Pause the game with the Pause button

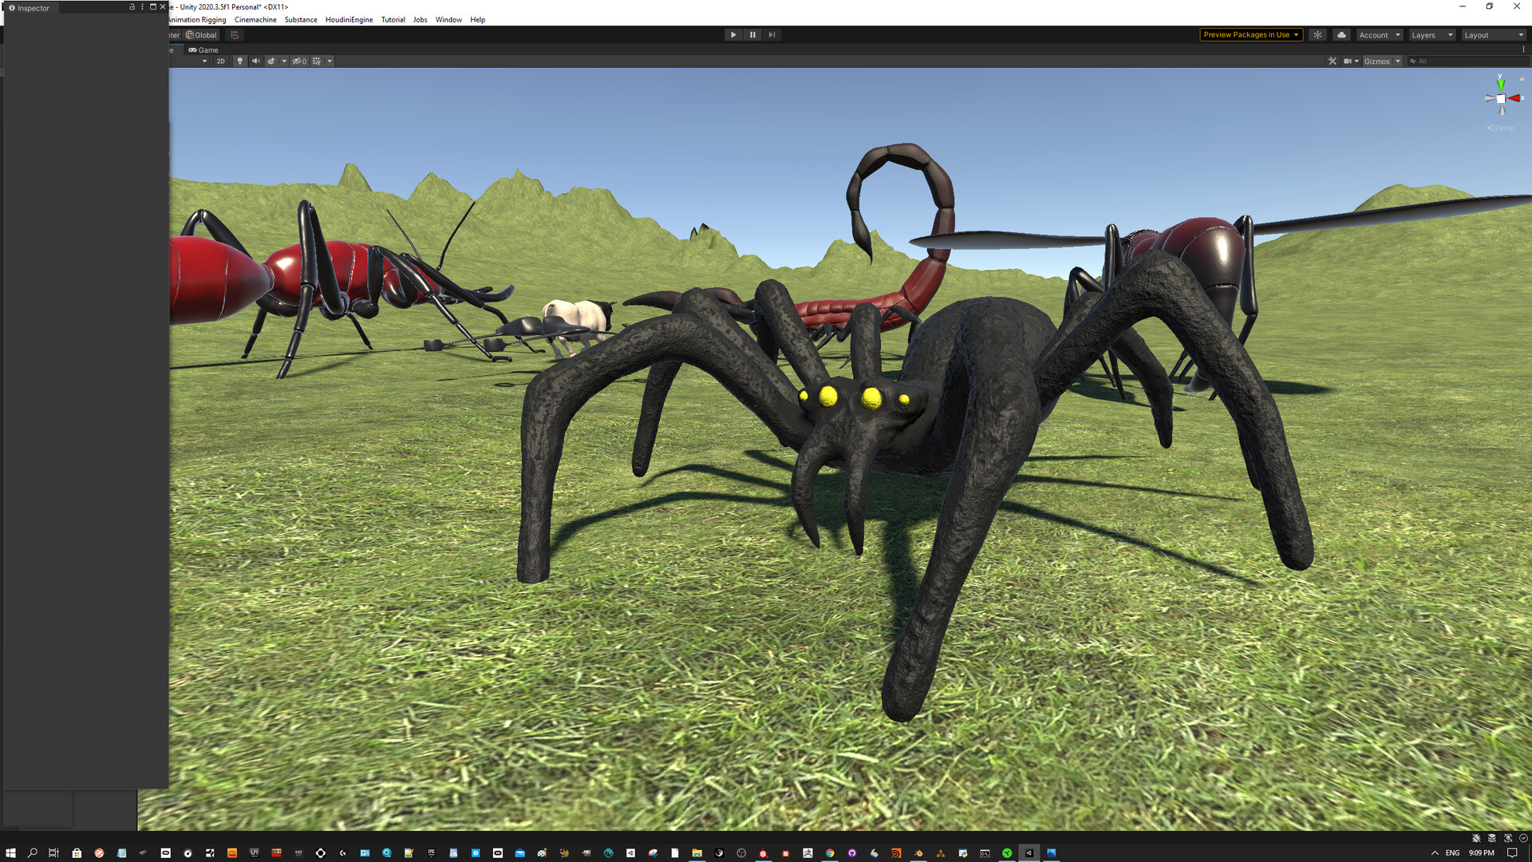point(752,34)
